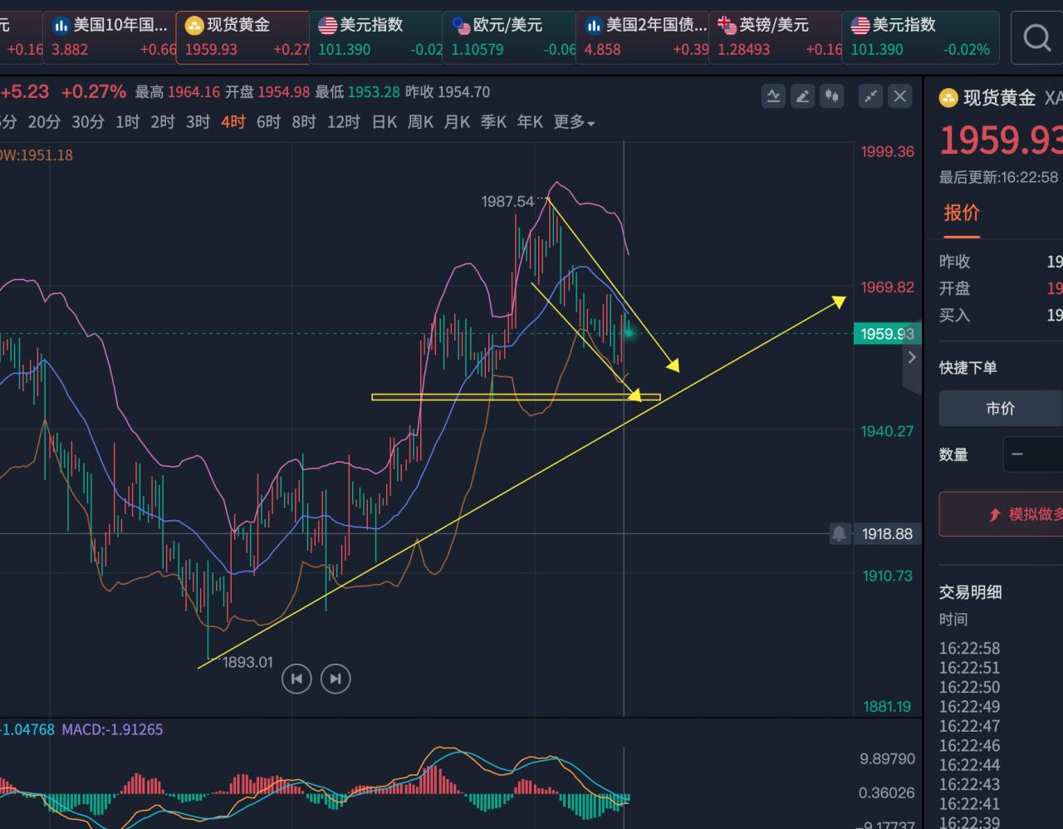
Task: Click the MACD:-1.91265 indicator label
Action: point(113,729)
